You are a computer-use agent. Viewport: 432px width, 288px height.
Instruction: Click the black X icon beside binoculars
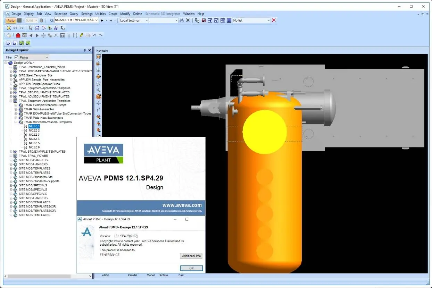coord(188,20)
